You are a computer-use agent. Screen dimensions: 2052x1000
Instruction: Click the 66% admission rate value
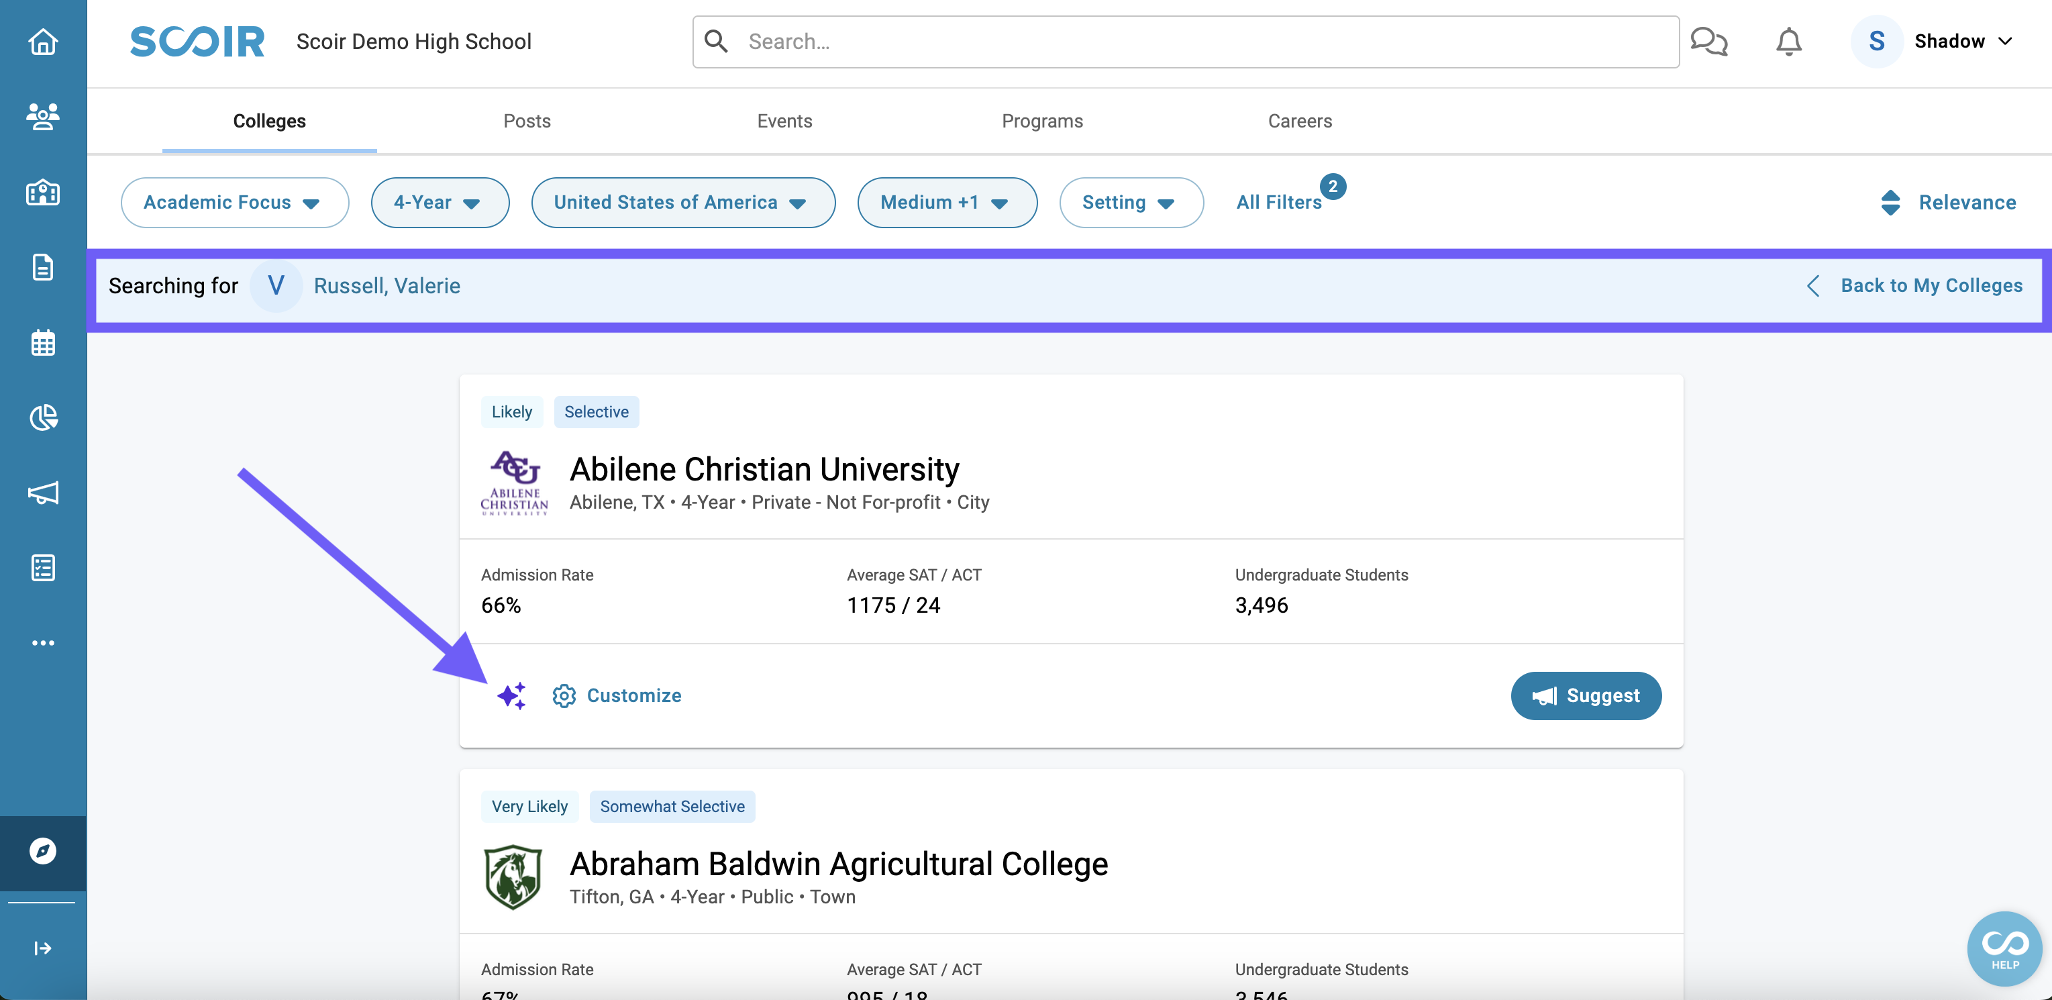[x=501, y=605]
